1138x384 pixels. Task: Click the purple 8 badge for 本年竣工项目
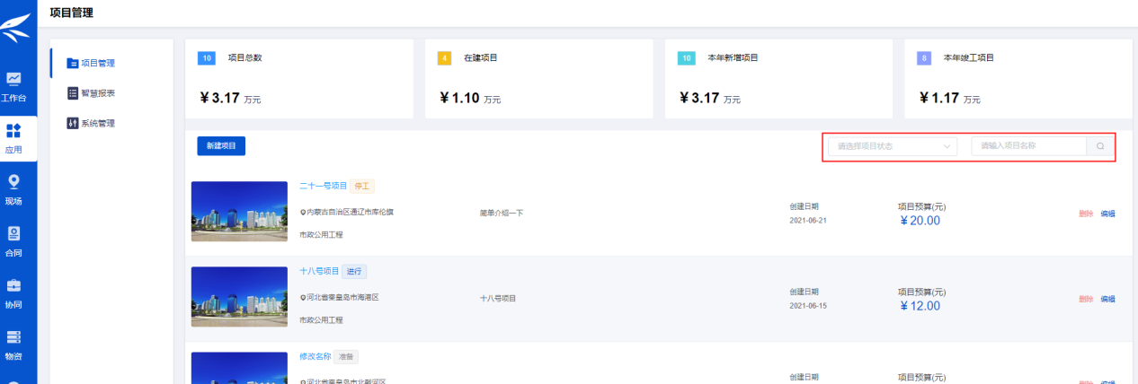point(924,58)
